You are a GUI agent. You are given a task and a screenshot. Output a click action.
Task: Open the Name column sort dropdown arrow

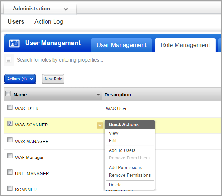(98, 95)
